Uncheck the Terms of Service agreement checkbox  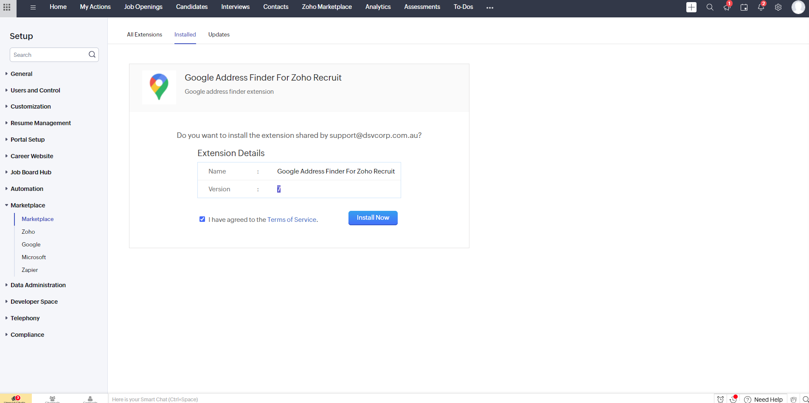pos(202,219)
